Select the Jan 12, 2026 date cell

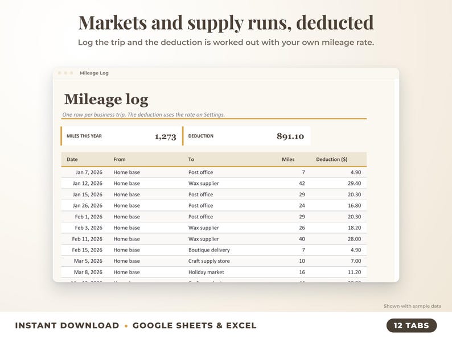coord(87,183)
